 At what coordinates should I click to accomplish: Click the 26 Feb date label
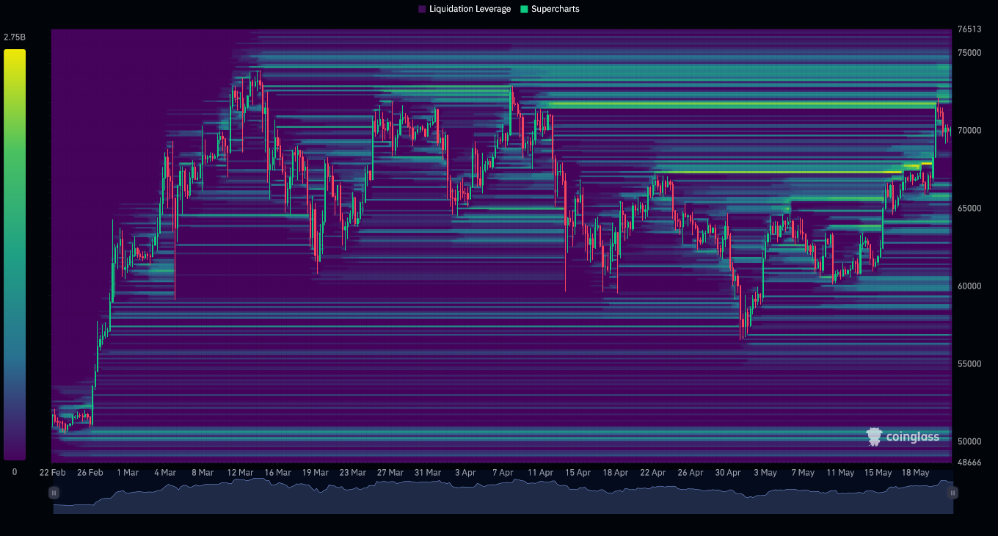click(90, 473)
